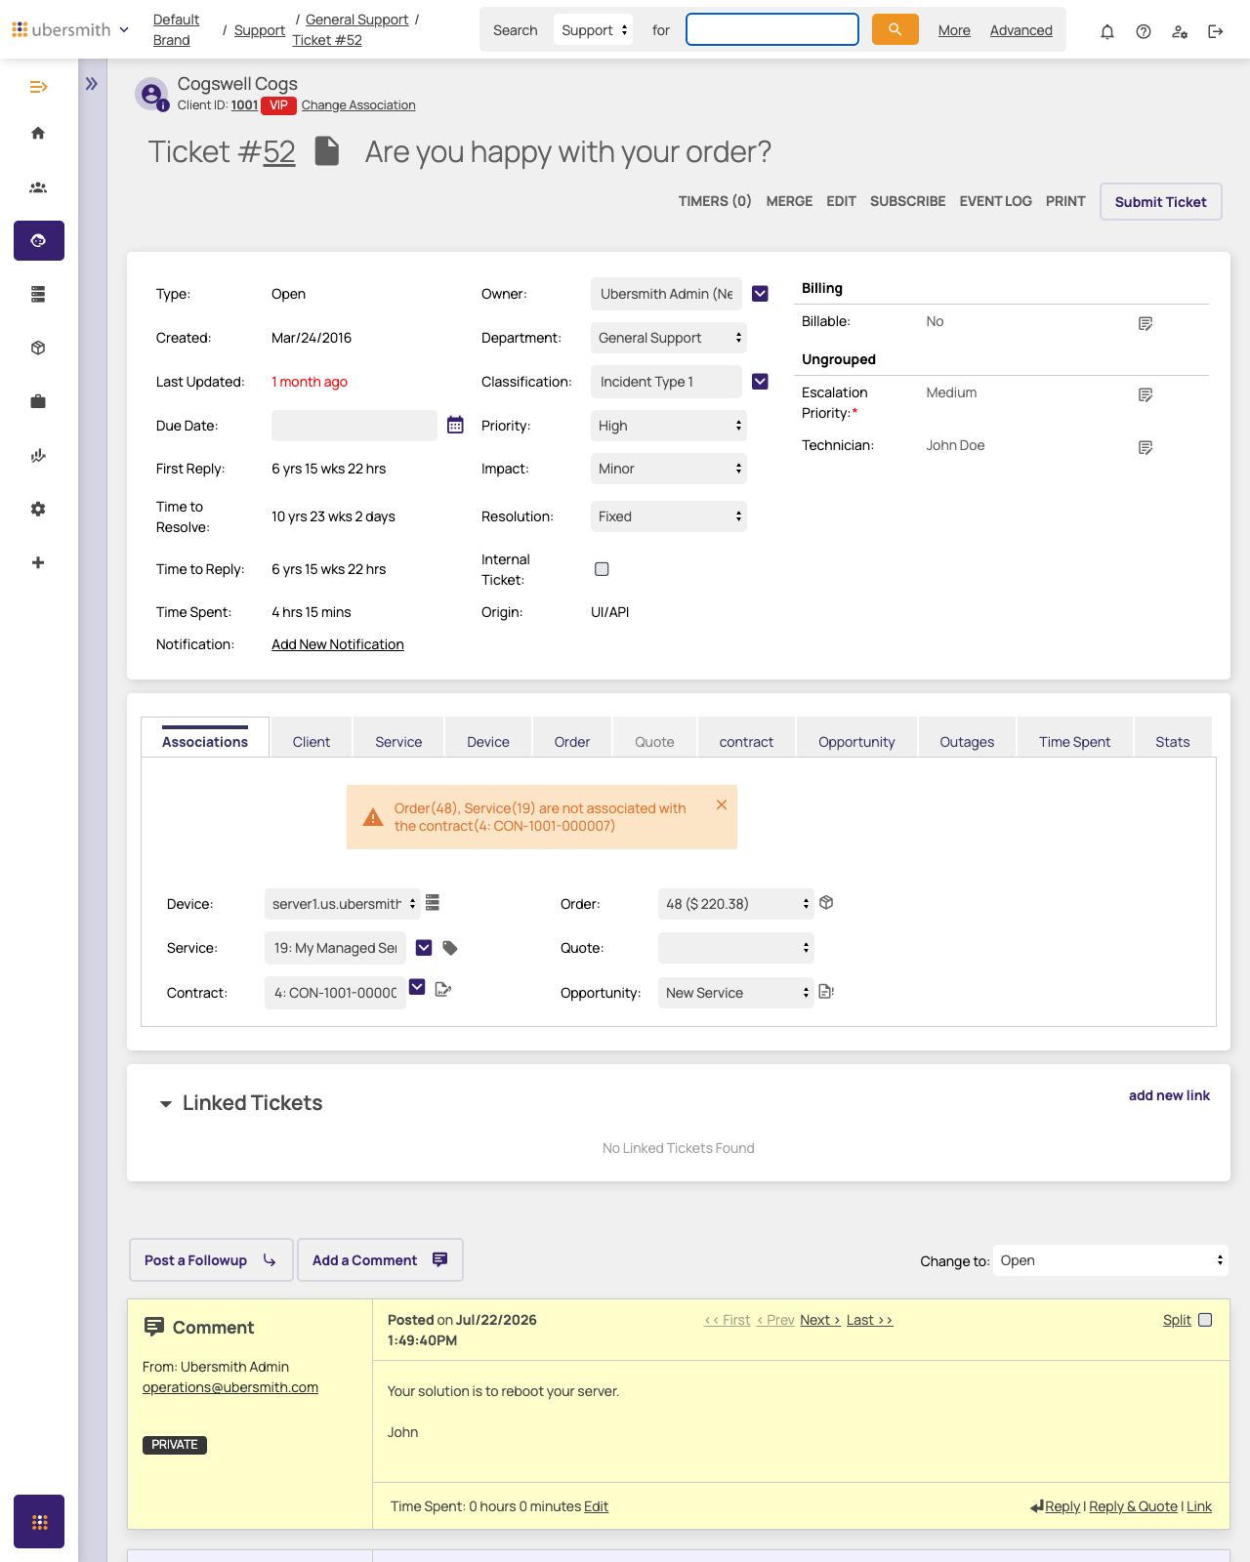Edit Escalation Priority field icon
The height and width of the screenshot is (1562, 1250).
[x=1146, y=394]
